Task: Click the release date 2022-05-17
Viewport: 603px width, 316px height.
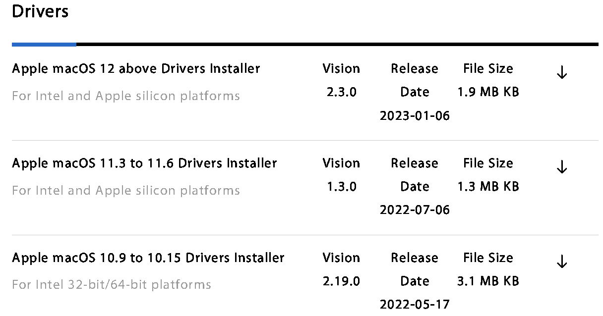Action: (415, 304)
